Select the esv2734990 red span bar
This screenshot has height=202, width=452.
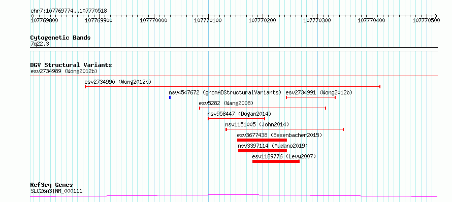pyautogui.click(x=233, y=87)
